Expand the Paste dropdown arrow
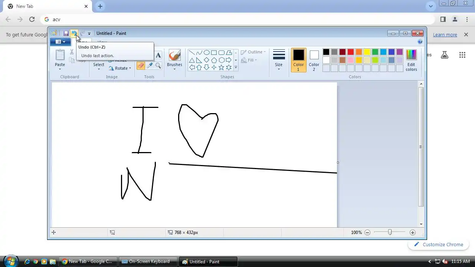Image resolution: width=475 pixels, height=267 pixels. [x=60, y=69]
